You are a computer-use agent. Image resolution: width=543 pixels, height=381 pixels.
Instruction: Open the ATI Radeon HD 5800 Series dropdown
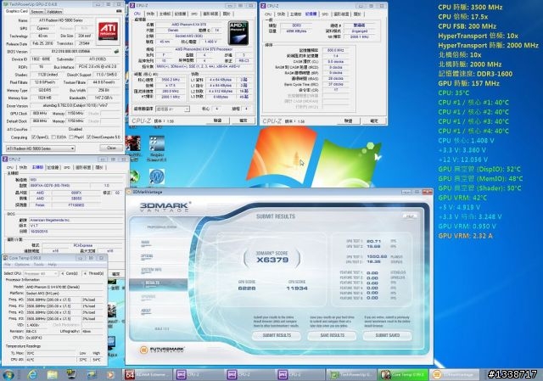tap(40, 148)
